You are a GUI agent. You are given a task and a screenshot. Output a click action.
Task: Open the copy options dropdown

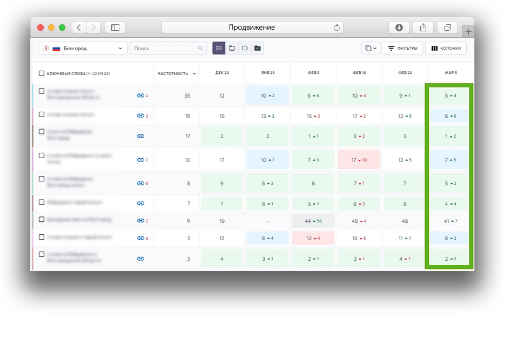pos(371,48)
